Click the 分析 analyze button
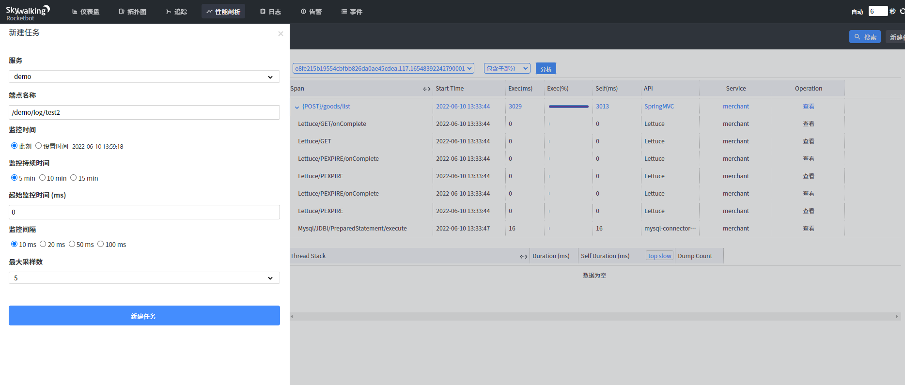This screenshot has height=385, width=905. pyautogui.click(x=546, y=69)
